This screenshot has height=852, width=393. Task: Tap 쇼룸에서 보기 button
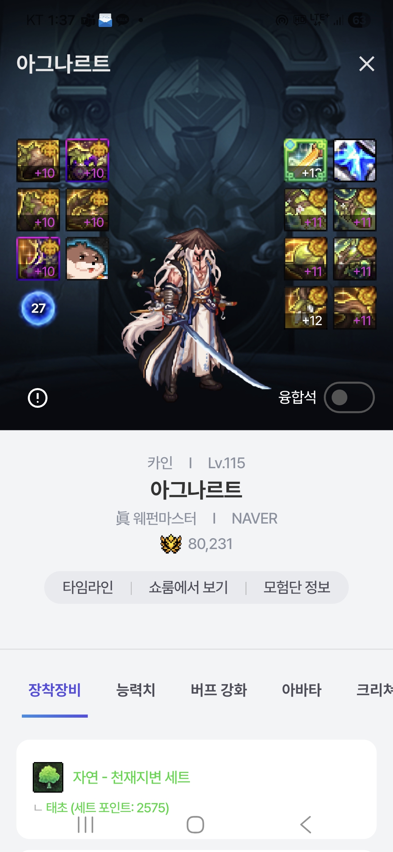[x=188, y=587]
